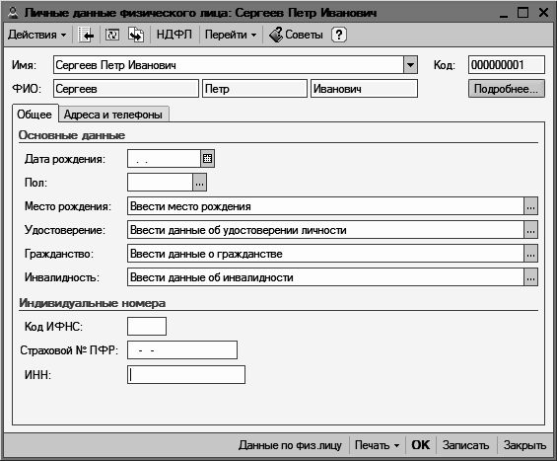
Task: Close the window with X
Action: coord(543,13)
